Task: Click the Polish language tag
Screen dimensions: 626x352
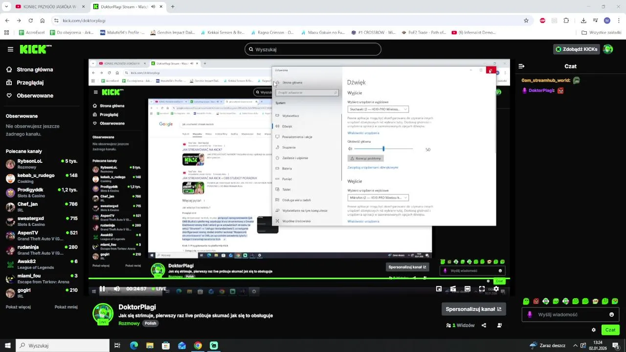Action: click(x=150, y=323)
